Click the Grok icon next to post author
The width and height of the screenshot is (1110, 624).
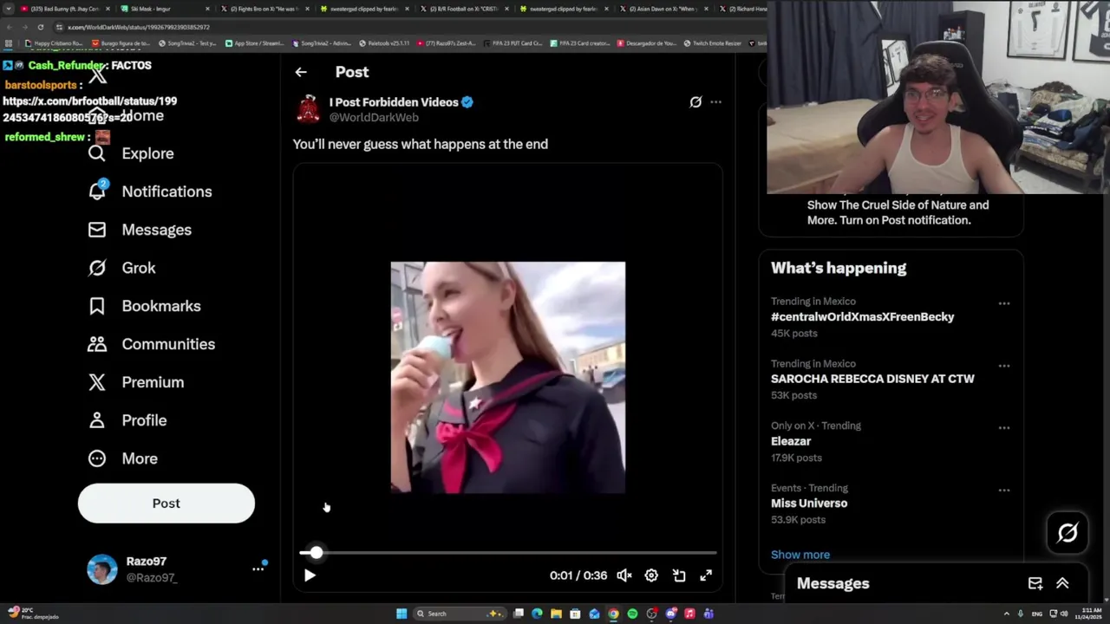click(x=695, y=102)
